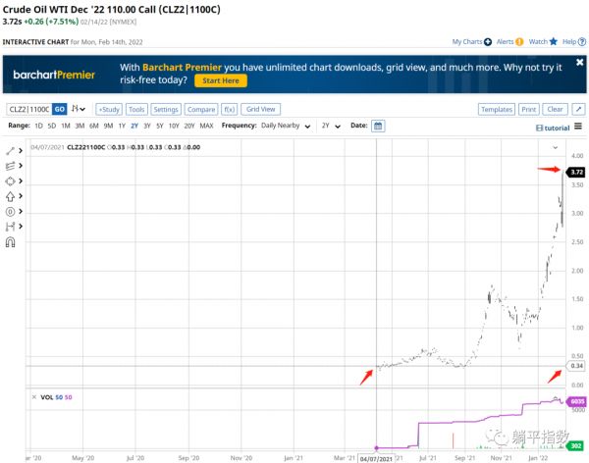Select the arrow marker tool
The height and width of the screenshot is (463, 589).
[x=11, y=196]
